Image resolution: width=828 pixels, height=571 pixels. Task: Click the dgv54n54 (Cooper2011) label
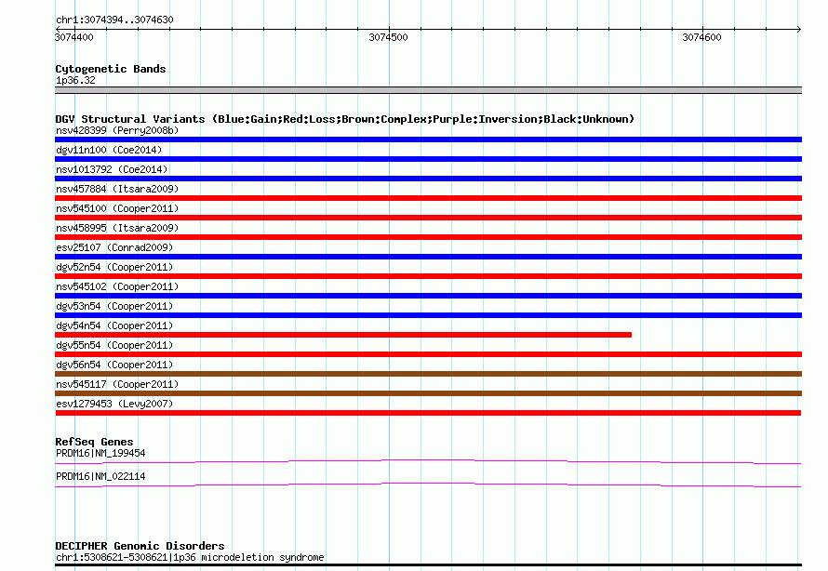[114, 325]
